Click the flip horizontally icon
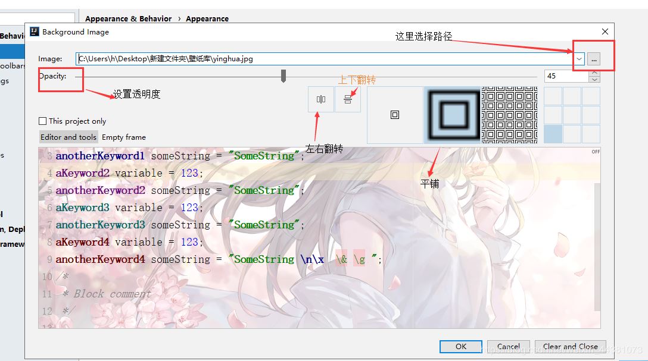The height and width of the screenshot is (361, 648). coord(320,99)
